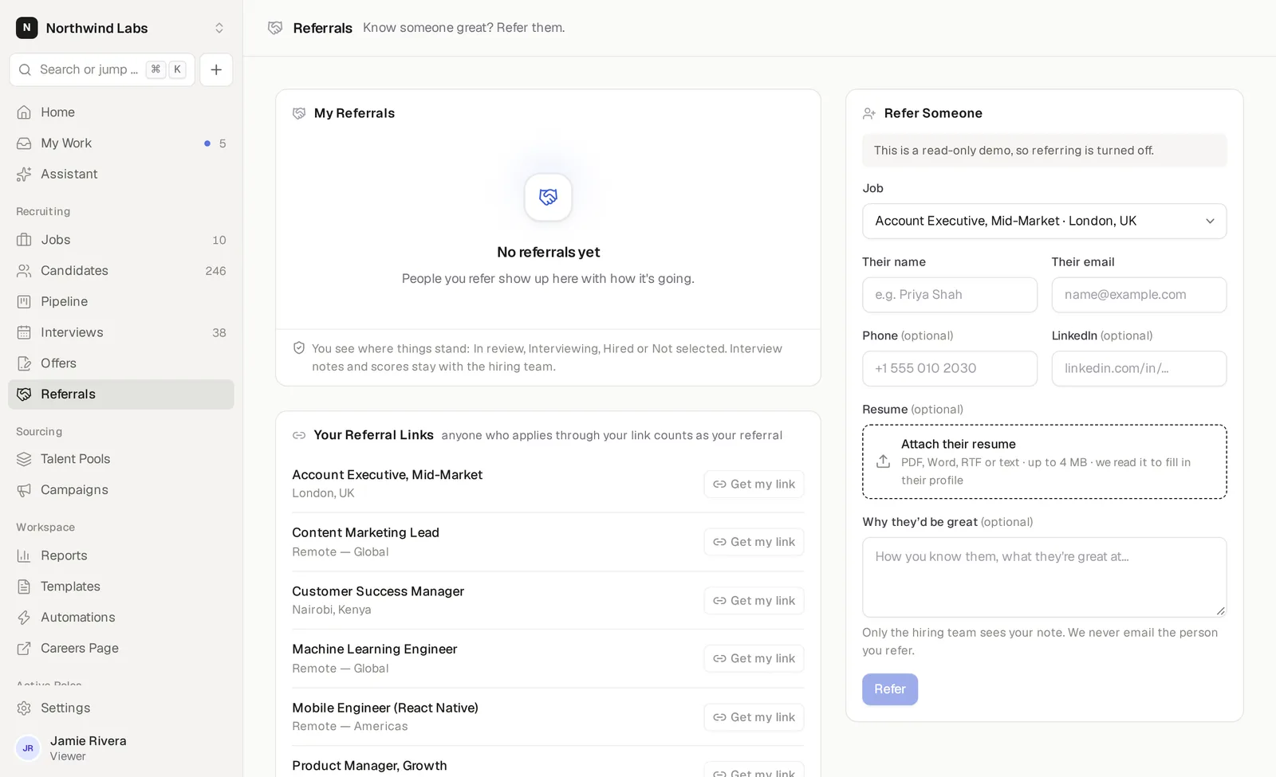Click the Their email input field
This screenshot has height=777, width=1276.
tap(1139, 295)
